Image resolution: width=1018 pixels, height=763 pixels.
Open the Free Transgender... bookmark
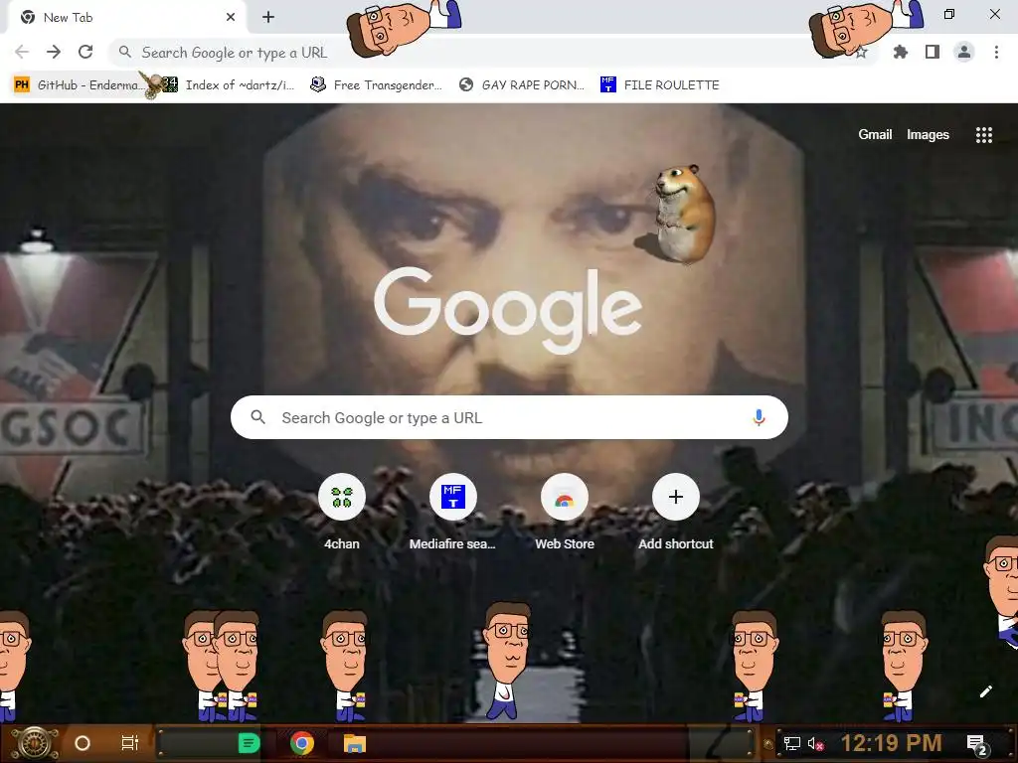pyautogui.click(x=377, y=85)
